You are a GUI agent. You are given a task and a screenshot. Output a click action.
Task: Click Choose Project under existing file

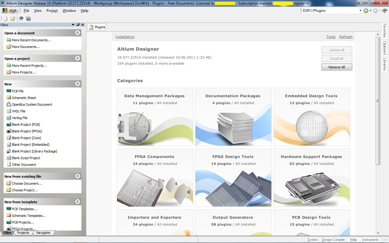[x=25, y=190]
